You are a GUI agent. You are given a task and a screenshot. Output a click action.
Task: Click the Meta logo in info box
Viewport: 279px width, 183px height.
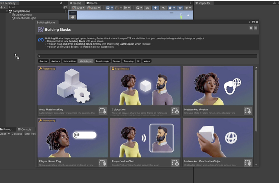(x=41, y=40)
